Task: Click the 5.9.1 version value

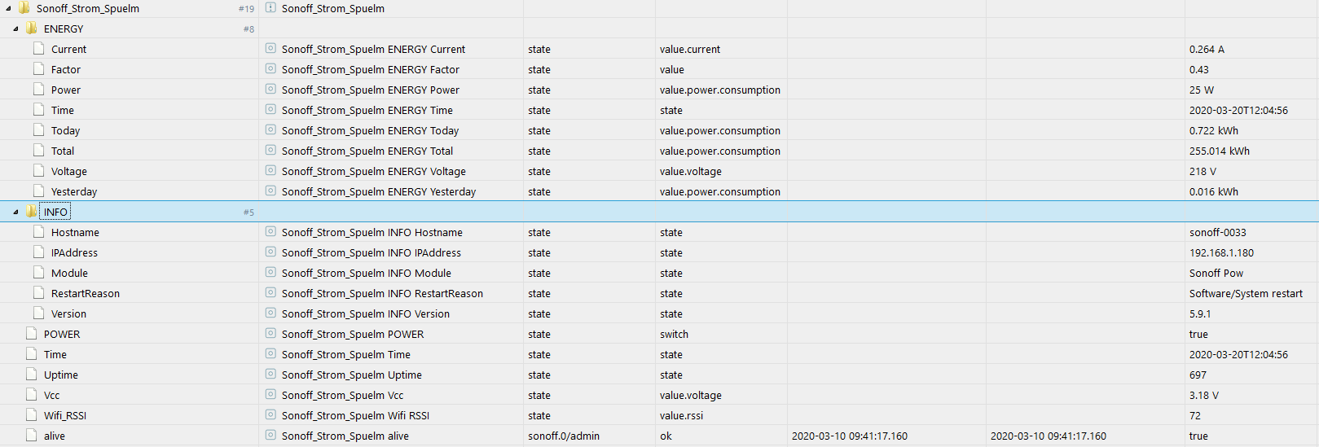Action: pos(1200,313)
